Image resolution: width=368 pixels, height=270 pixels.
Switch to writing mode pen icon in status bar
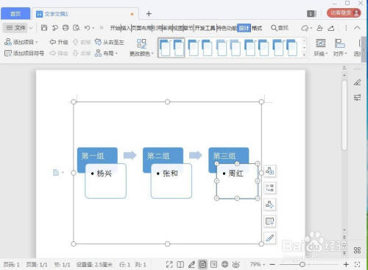click(191, 264)
